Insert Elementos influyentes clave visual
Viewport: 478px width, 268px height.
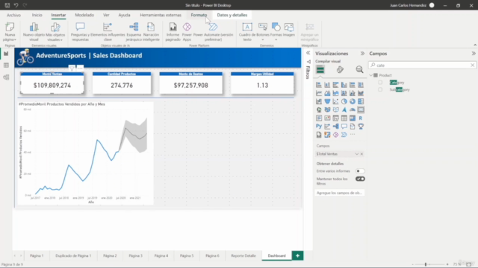[108, 32]
